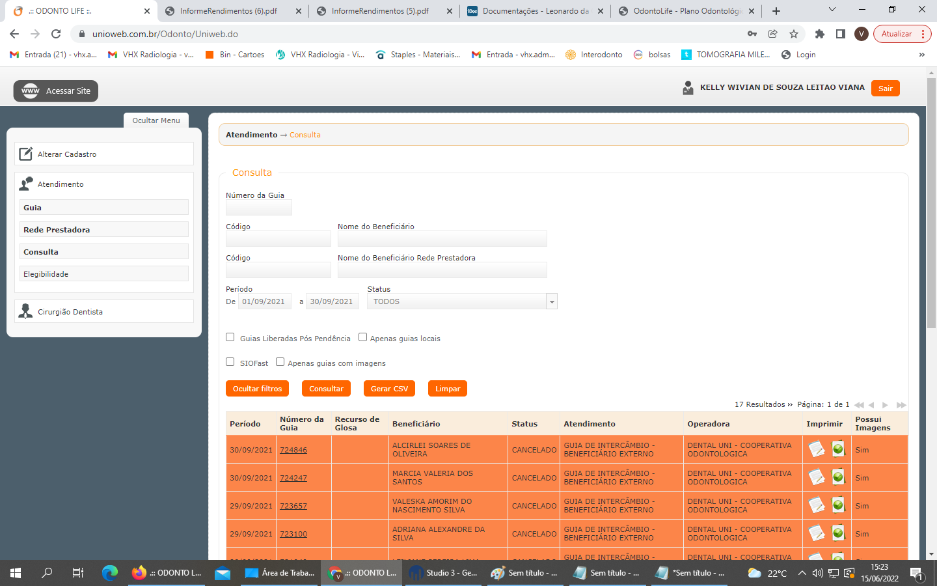Click green check icon for guia 724247
The height and width of the screenshot is (586, 937).
click(x=838, y=477)
